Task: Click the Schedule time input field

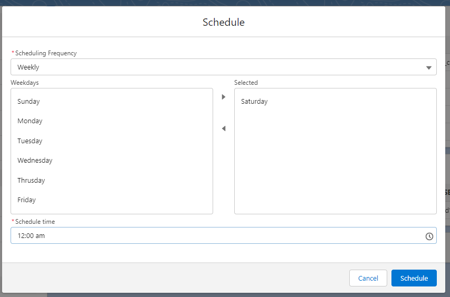Action: pos(211,236)
